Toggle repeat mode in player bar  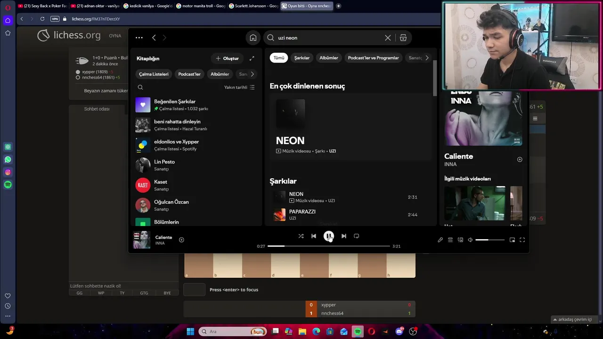click(x=357, y=236)
